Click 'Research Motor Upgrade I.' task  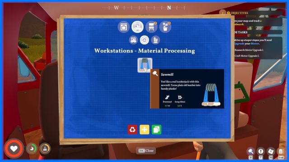[x=249, y=50]
